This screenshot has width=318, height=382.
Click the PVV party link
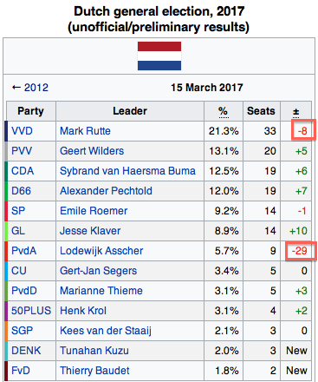[x=22, y=151]
